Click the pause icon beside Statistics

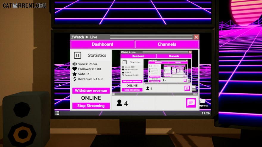tap(77, 55)
